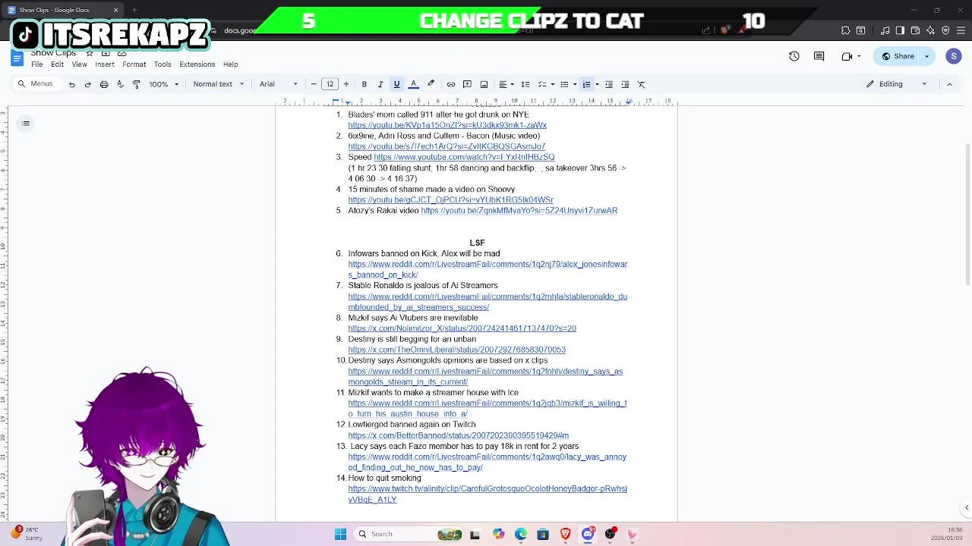The height and width of the screenshot is (546, 972).
Task: Open the Windows Start menu
Action: click(340, 534)
